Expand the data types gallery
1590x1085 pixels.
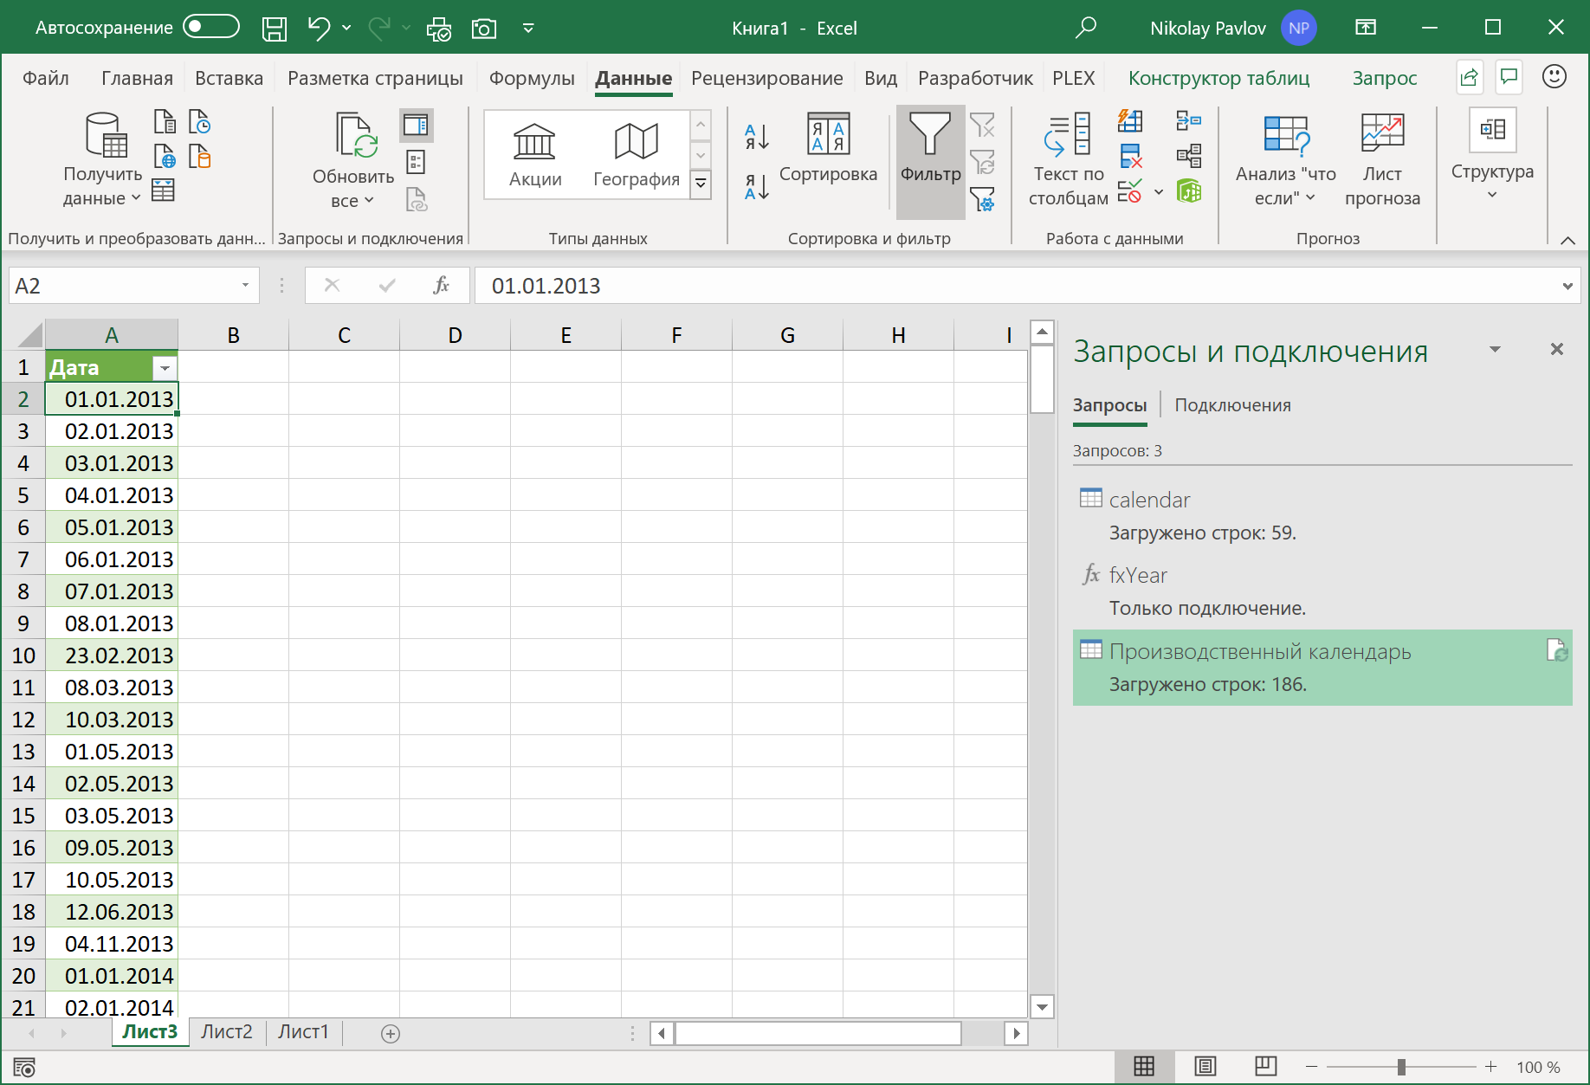pos(701,184)
